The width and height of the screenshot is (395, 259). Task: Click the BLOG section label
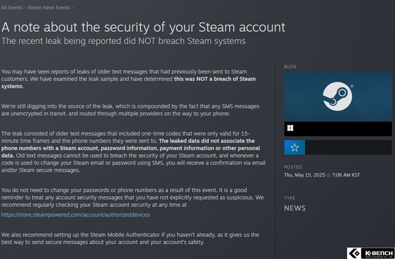290,67
